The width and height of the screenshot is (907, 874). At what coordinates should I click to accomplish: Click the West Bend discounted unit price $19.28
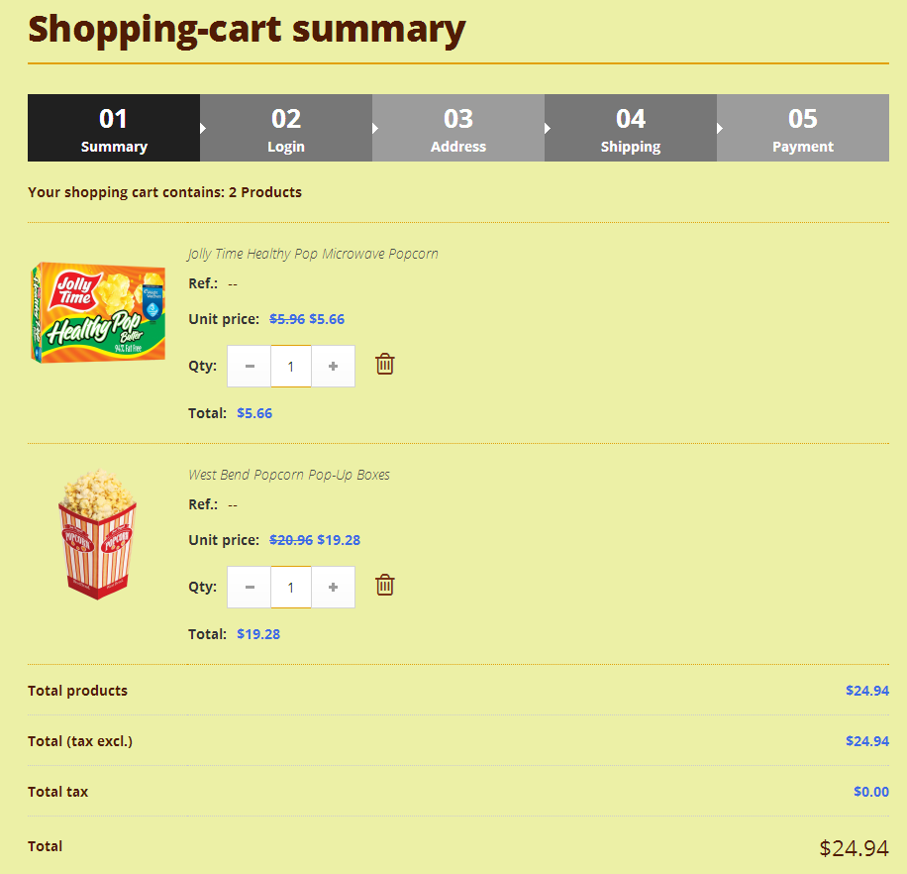point(339,540)
